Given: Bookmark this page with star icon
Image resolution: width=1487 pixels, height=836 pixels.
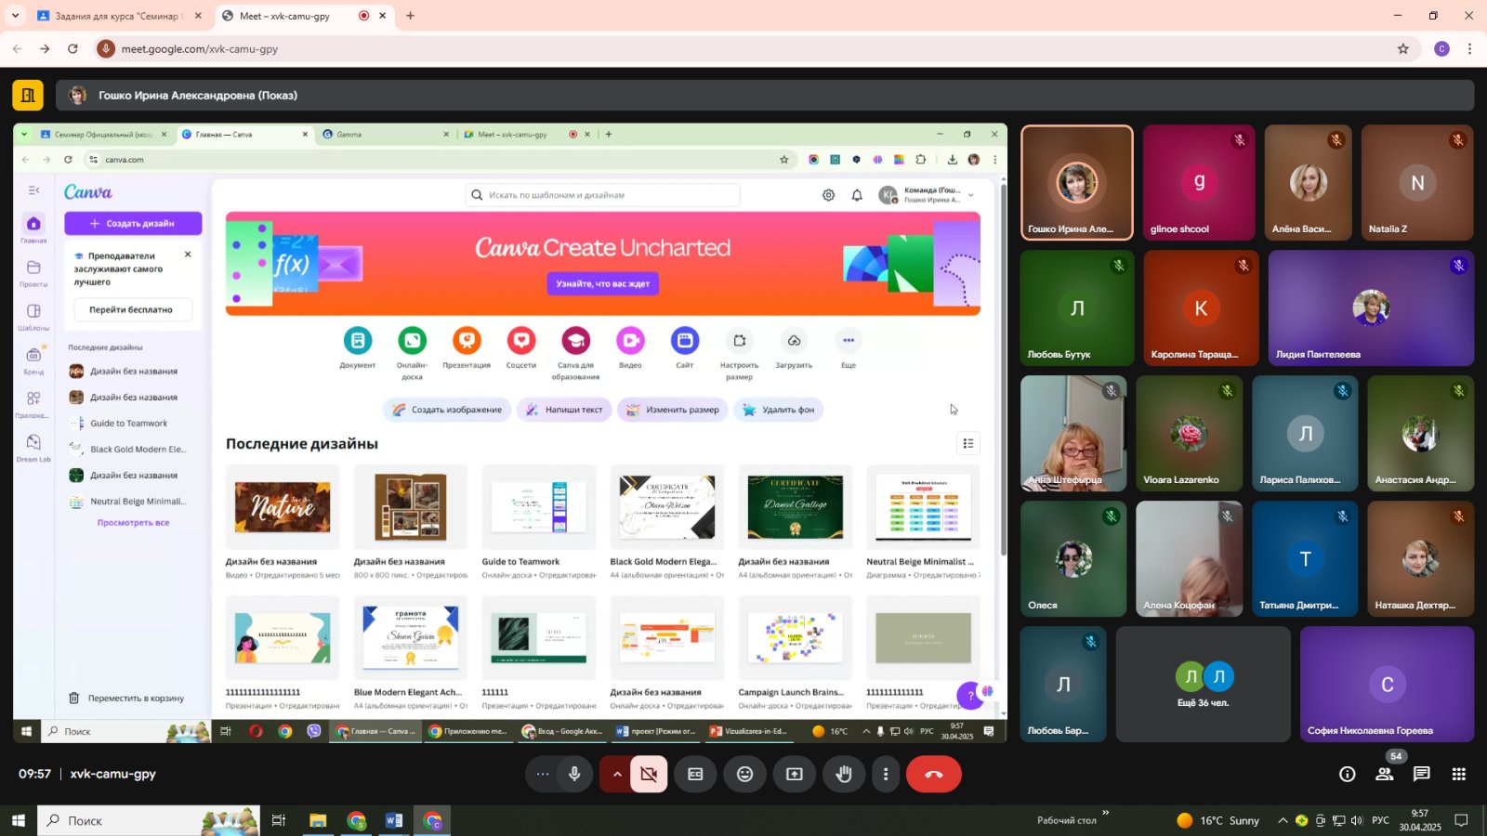Looking at the screenshot, I should tap(1403, 48).
